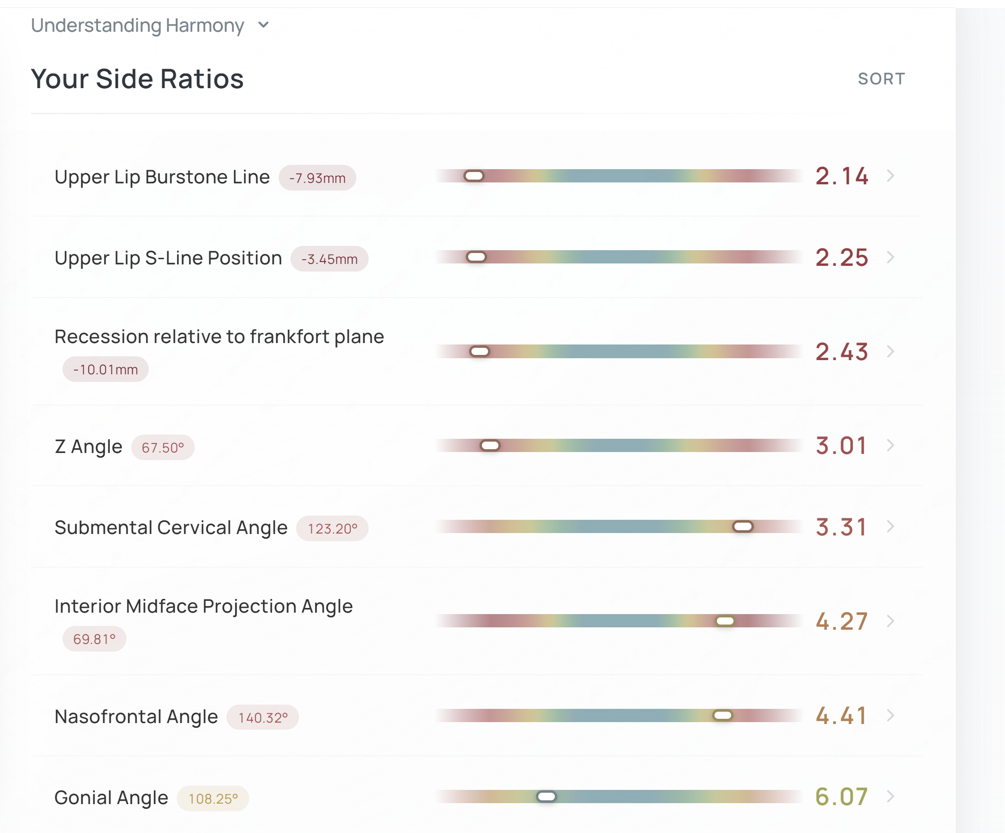Select the Gonial Angle label
The width and height of the screenshot is (1005, 833).
click(111, 798)
